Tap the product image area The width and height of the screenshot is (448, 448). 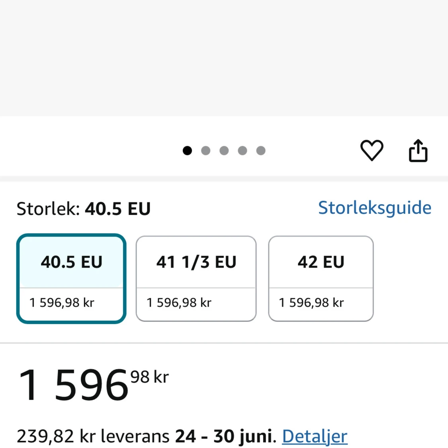click(x=224, y=58)
